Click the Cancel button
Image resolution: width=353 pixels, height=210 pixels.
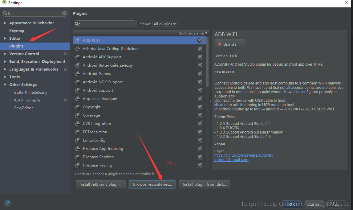(314, 204)
